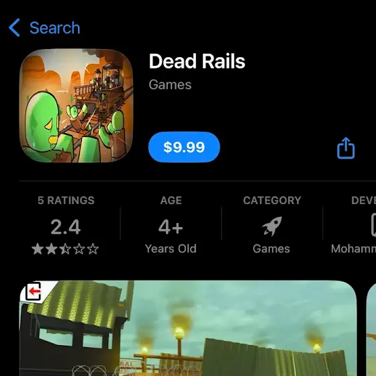Tap the Developer section header

point(363,201)
